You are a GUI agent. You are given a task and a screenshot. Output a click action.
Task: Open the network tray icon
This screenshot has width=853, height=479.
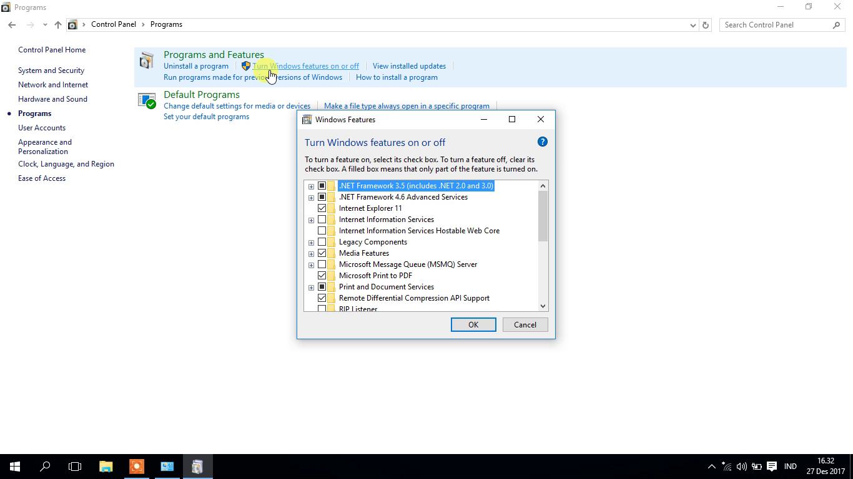[x=726, y=467]
